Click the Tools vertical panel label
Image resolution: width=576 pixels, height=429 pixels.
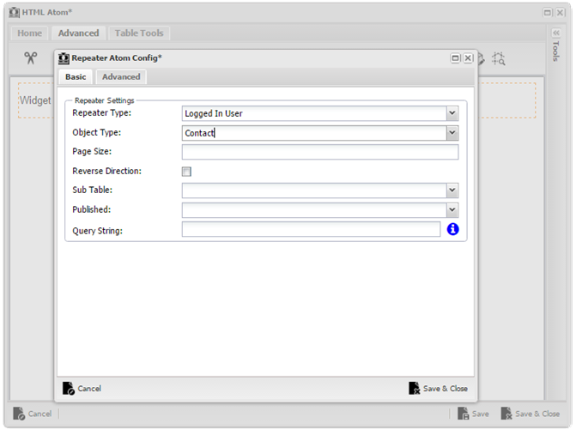[555, 51]
